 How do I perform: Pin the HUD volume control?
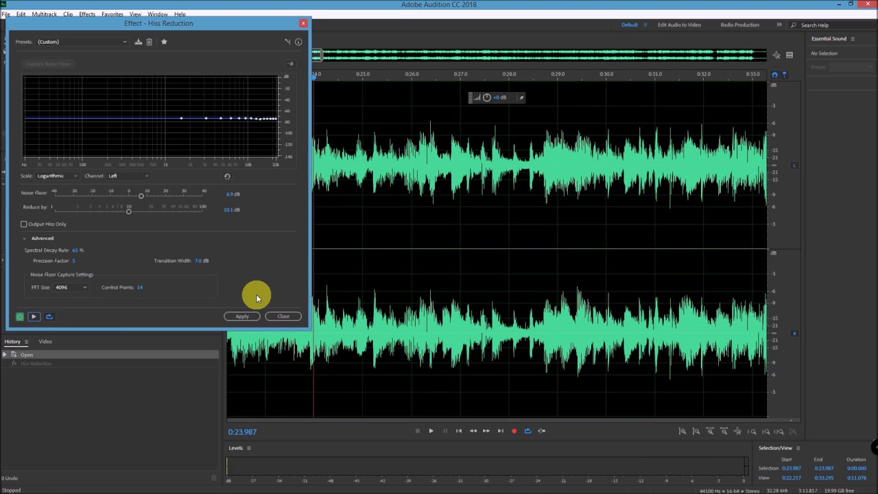coord(521,97)
